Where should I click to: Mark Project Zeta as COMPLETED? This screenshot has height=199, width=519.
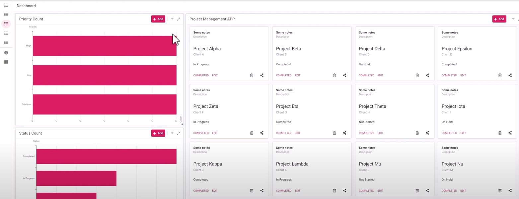tap(201, 133)
